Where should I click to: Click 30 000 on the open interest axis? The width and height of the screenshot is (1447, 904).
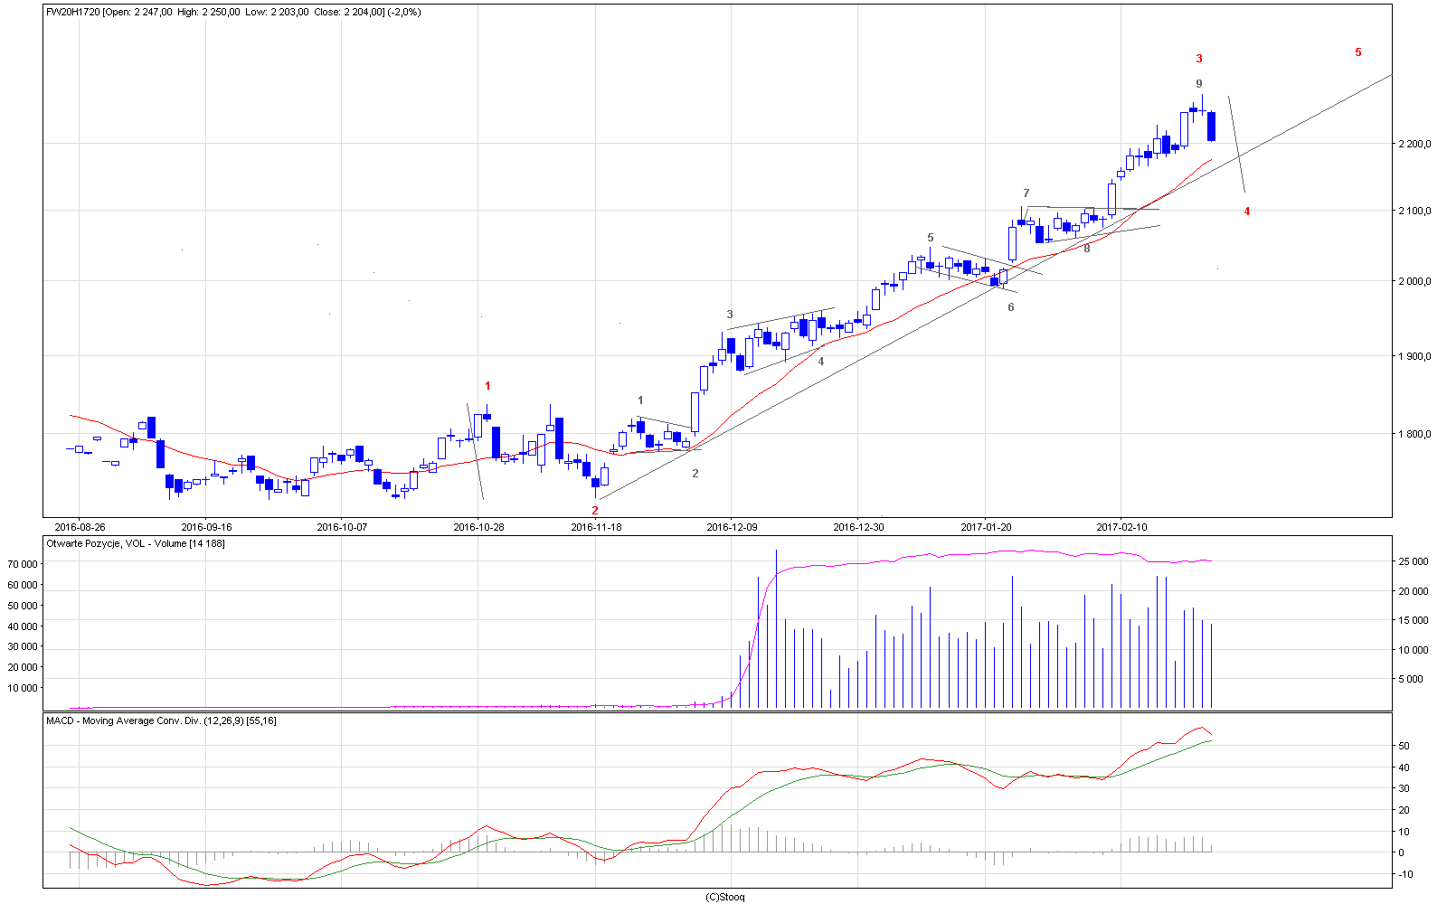tap(23, 646)
